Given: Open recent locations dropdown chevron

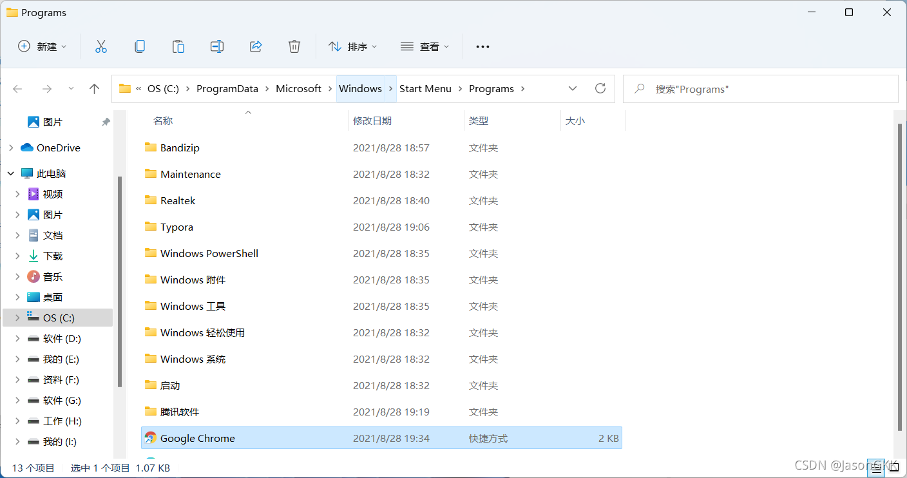Looking at the screenshot, I should tap(71, 89).
